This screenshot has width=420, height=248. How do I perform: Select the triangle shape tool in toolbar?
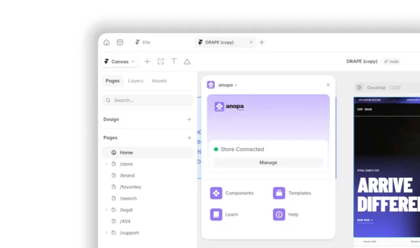point(187,62)
